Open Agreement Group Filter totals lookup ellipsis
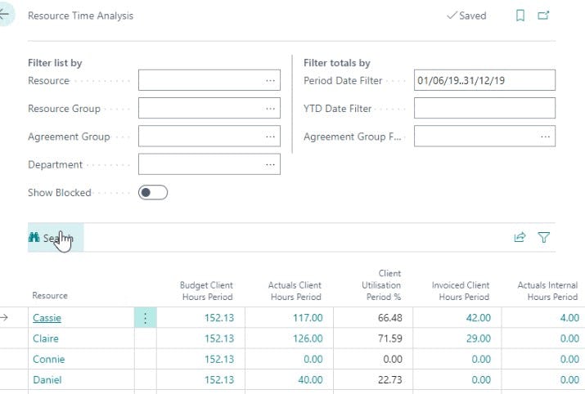The height and width of the screenshot is (394, 585). pos(545,137)
